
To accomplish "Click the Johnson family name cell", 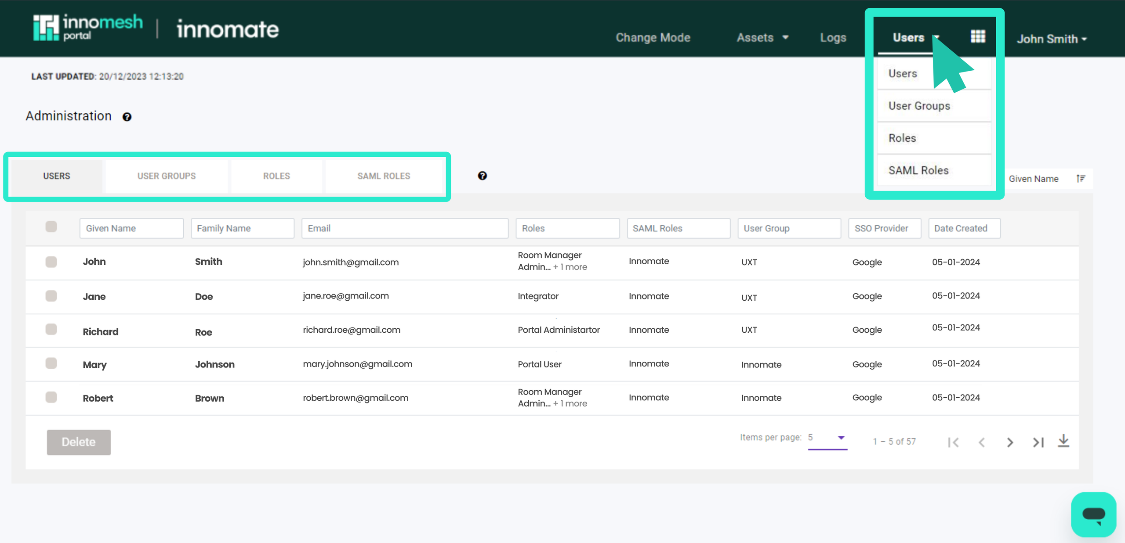I will click(215, 364).
